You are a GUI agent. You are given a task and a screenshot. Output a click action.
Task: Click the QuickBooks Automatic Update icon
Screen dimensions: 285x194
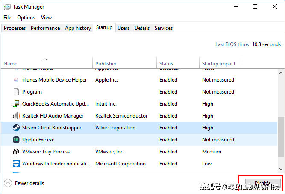pos(16,104)
